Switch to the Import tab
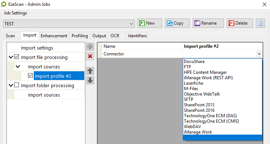 pyautogui.click(x=30, y=35)
